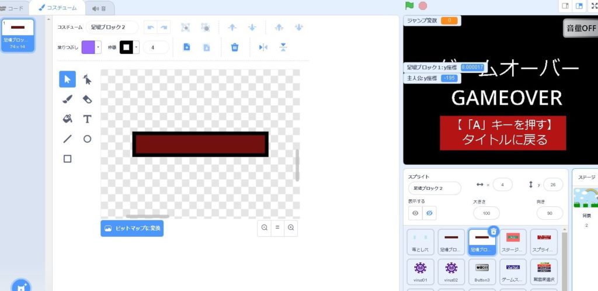Viewport: 598px width, 291px height.
Task: Select the Reshape tool
Action: [x=87, y=79]
